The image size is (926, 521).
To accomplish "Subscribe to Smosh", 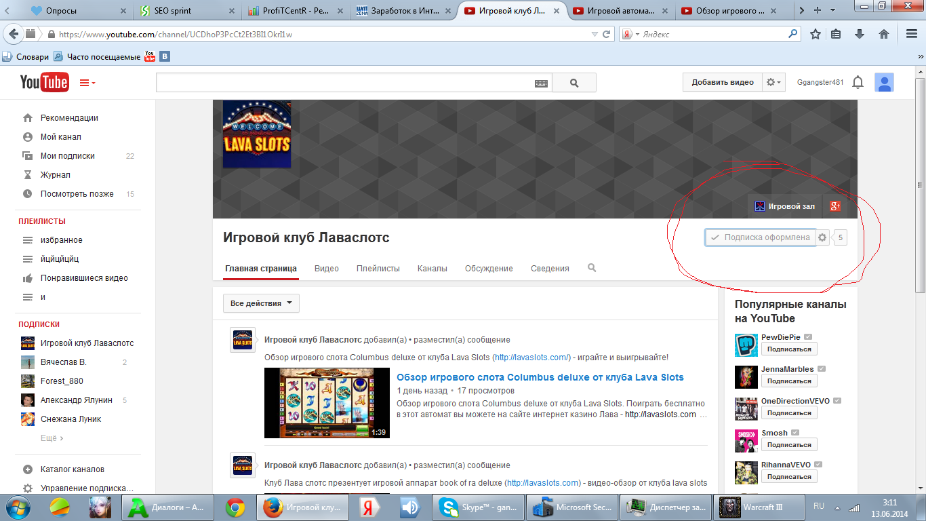I will [x=789, y=445].
